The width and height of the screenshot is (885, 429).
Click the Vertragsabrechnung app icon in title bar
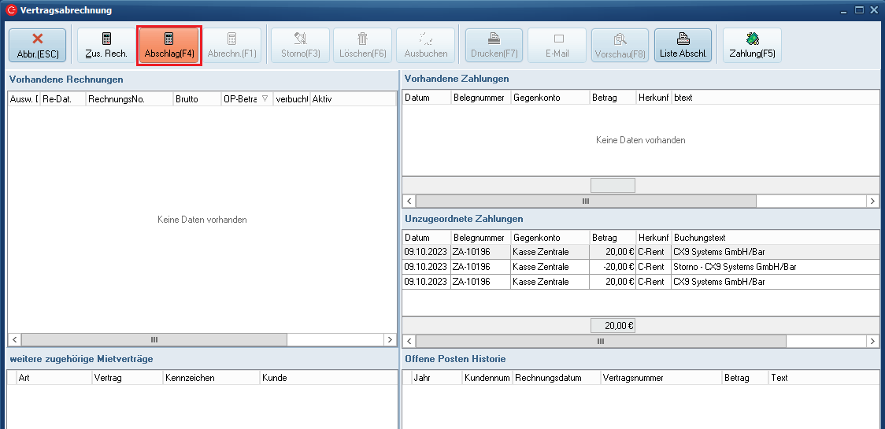click(11, 10)
